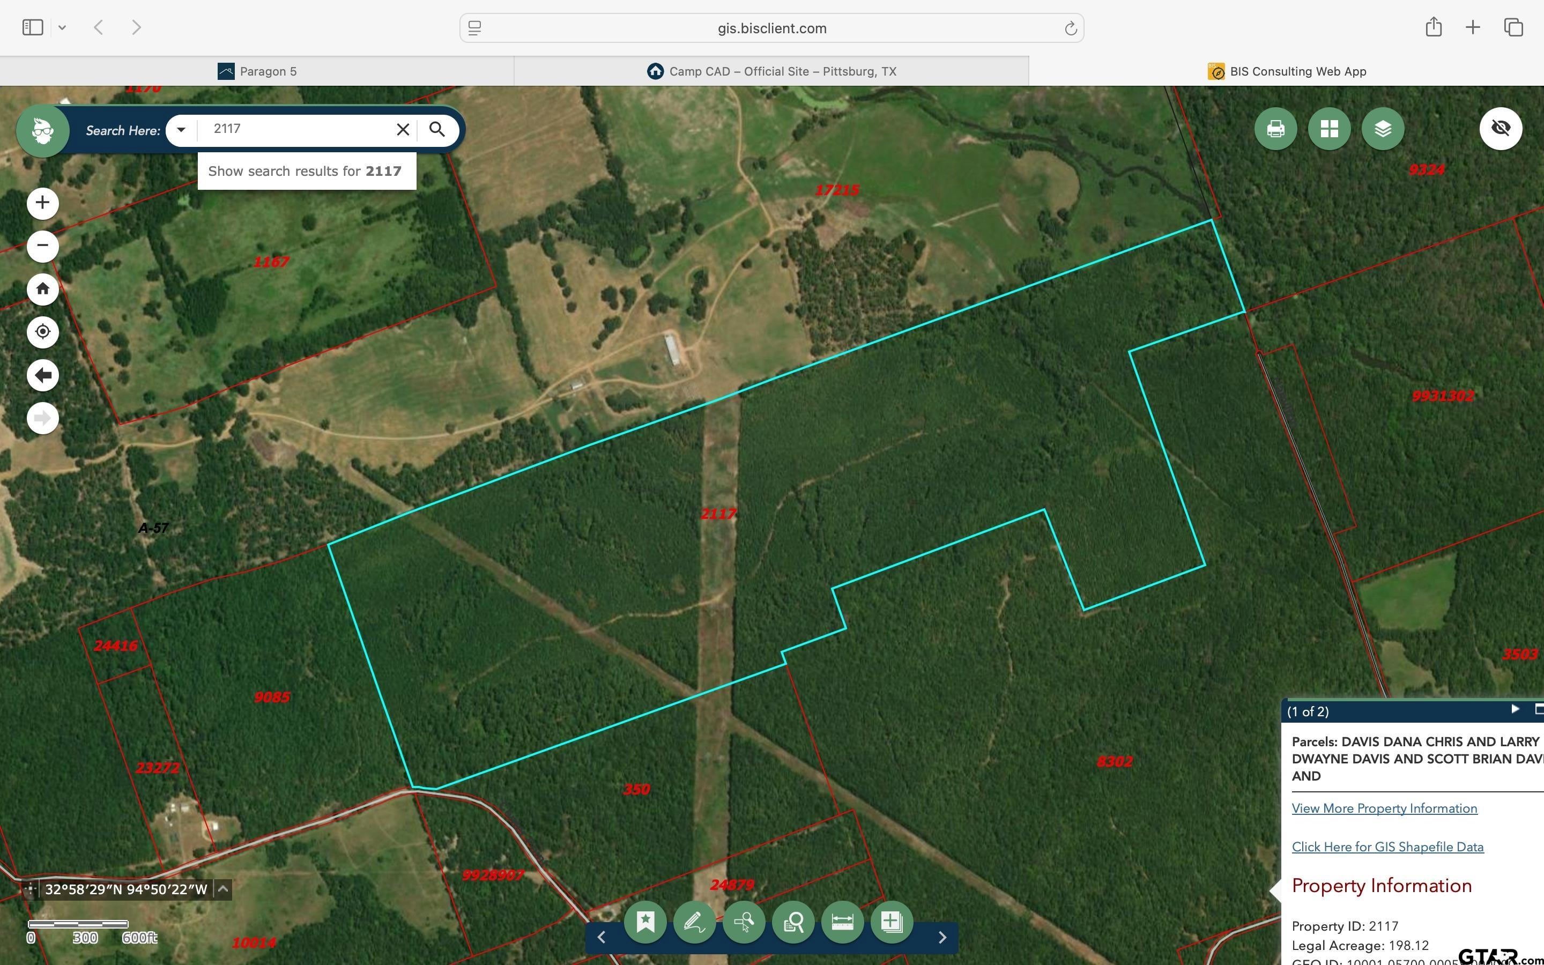Click parcel label 9931302 on map
The image size is (1544, 965).
coord(1443,396)
